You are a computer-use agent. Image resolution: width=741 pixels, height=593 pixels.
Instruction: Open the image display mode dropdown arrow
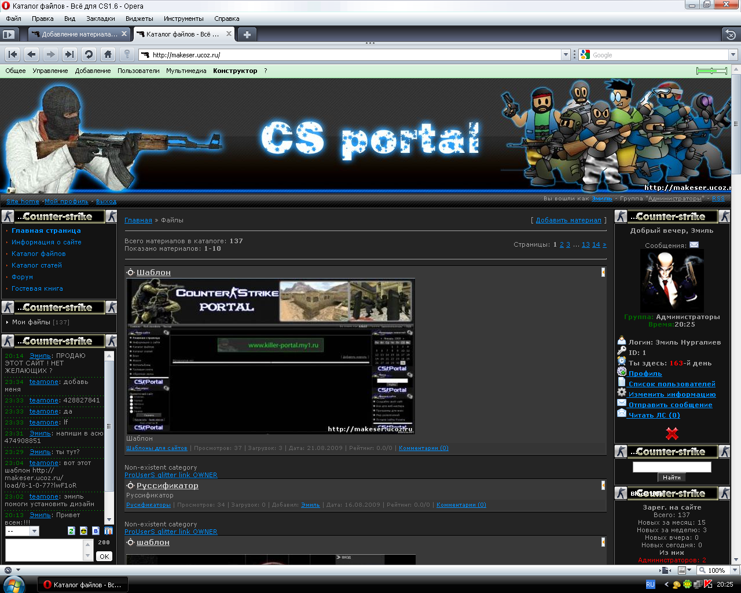689,570
